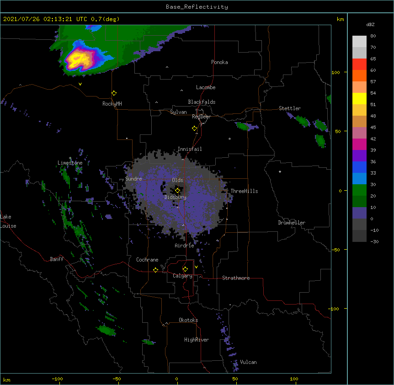The width and height of the screenshot is (394, 385).
Task: Pick the orange 57-60 dBZ legend swatch
Action: tap(359, 75)
